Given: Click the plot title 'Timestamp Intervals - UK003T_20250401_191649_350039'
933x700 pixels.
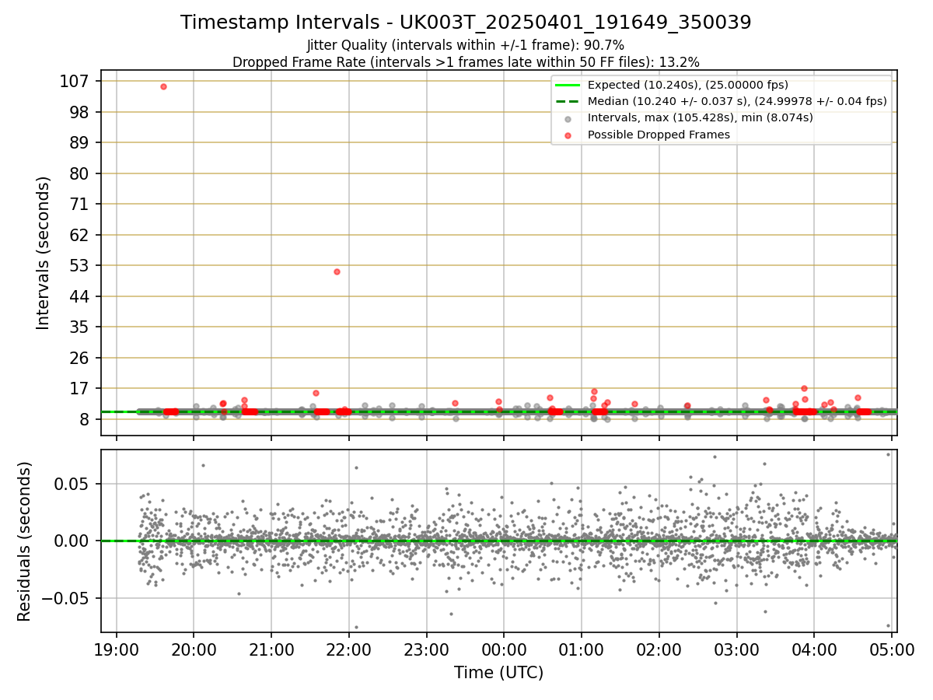Looking at the screenshot, I should click(x=466, y=23).
